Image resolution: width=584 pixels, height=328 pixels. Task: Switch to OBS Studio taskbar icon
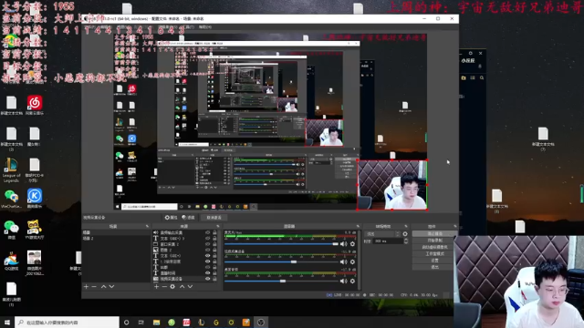[x=261, y=323]
